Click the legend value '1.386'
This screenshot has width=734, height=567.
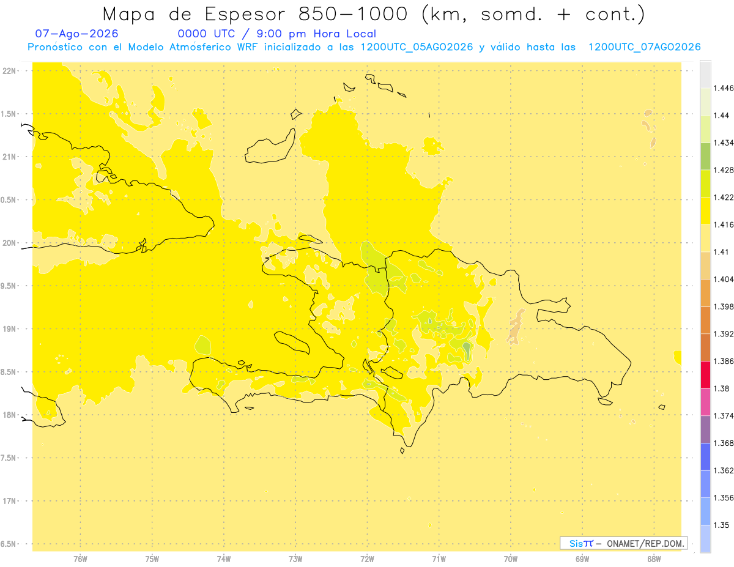[x=724, y=361]
